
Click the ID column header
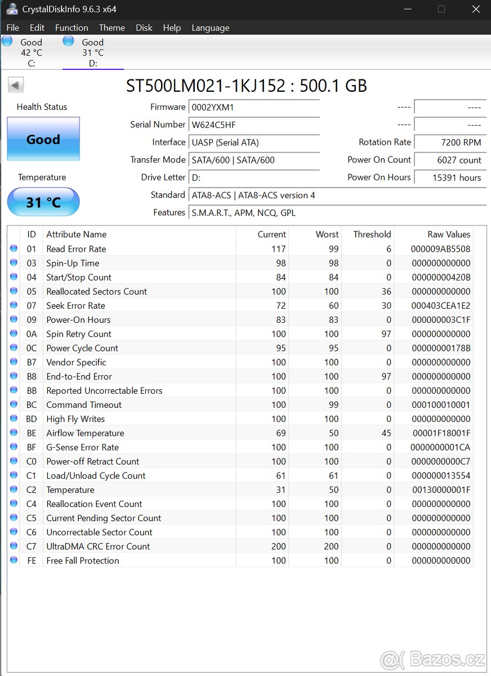[32, 234]
